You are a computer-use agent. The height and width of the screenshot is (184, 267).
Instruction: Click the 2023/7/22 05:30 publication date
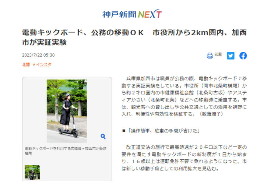point(38,55)
